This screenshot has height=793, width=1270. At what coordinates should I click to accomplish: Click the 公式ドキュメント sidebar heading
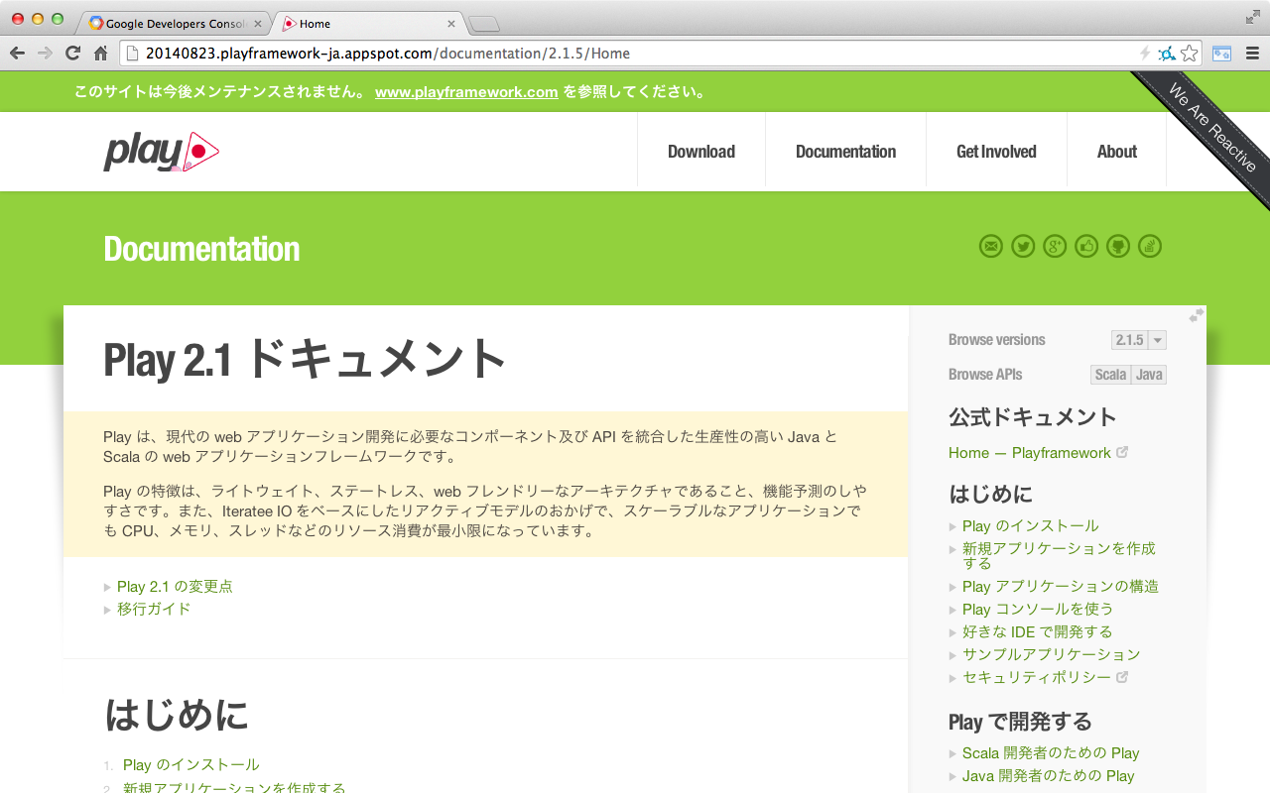point(1033,417)
